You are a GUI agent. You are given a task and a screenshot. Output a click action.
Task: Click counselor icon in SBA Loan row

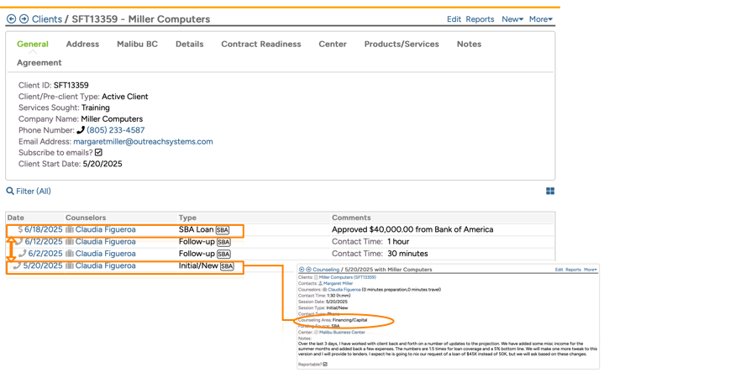point(70,229)
